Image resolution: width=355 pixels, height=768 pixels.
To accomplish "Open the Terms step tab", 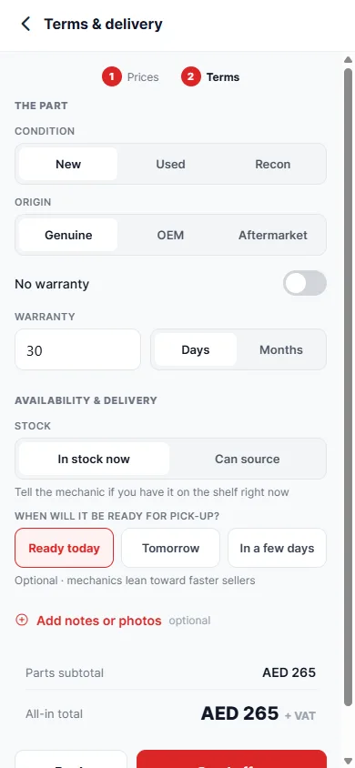I will click(210, 77).
